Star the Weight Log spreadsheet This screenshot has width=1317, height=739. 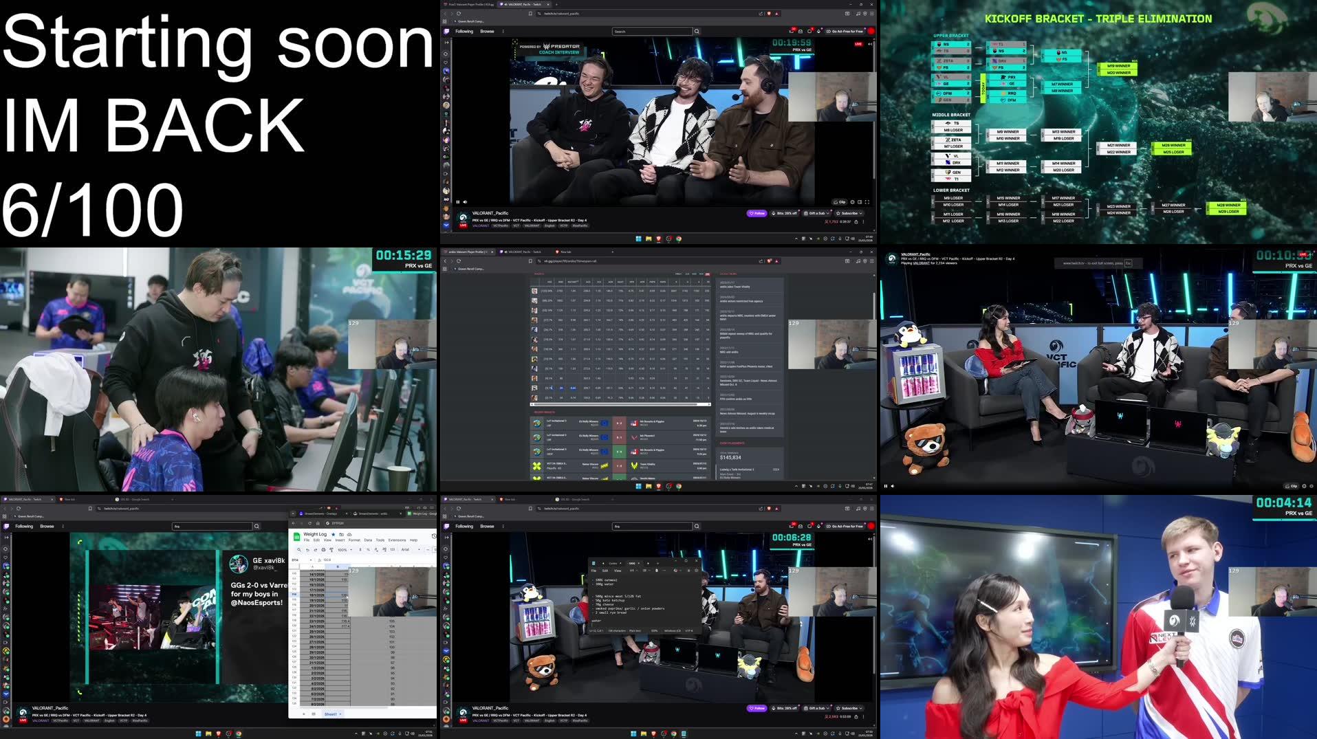click(x=334, y=535)
